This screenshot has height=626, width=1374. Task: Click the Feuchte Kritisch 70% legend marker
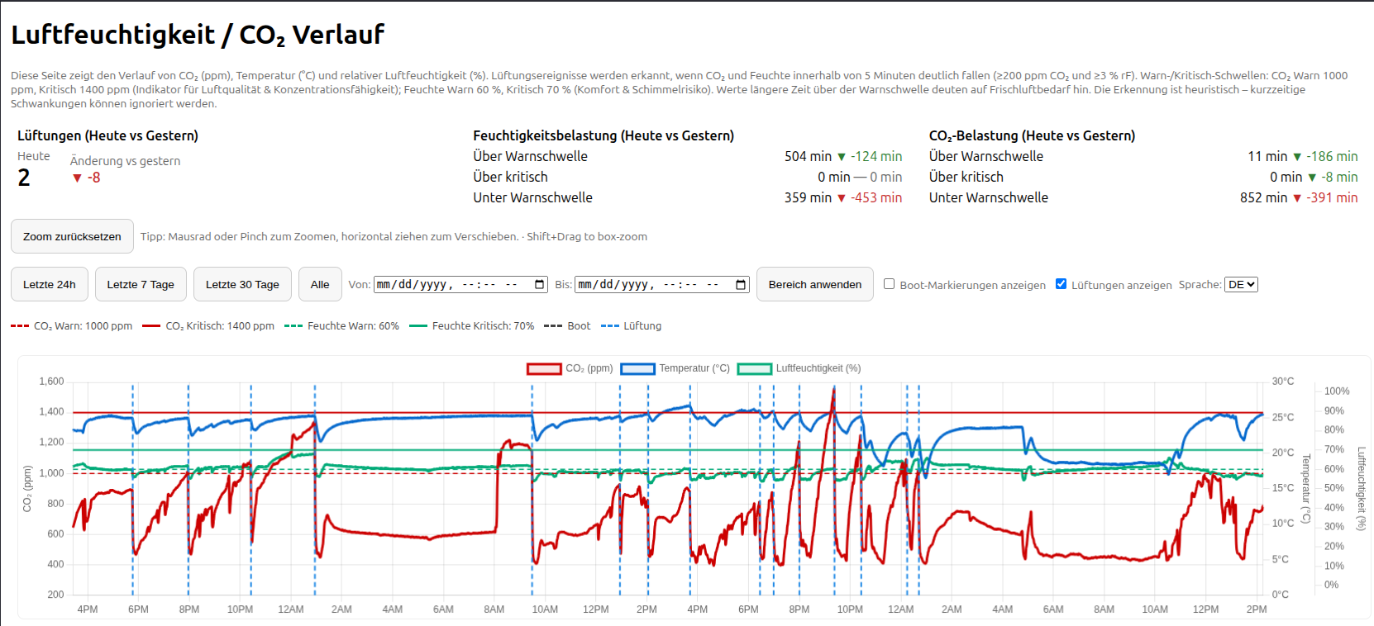418,326
